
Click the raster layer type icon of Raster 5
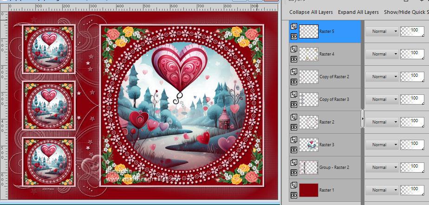(294, 26)
